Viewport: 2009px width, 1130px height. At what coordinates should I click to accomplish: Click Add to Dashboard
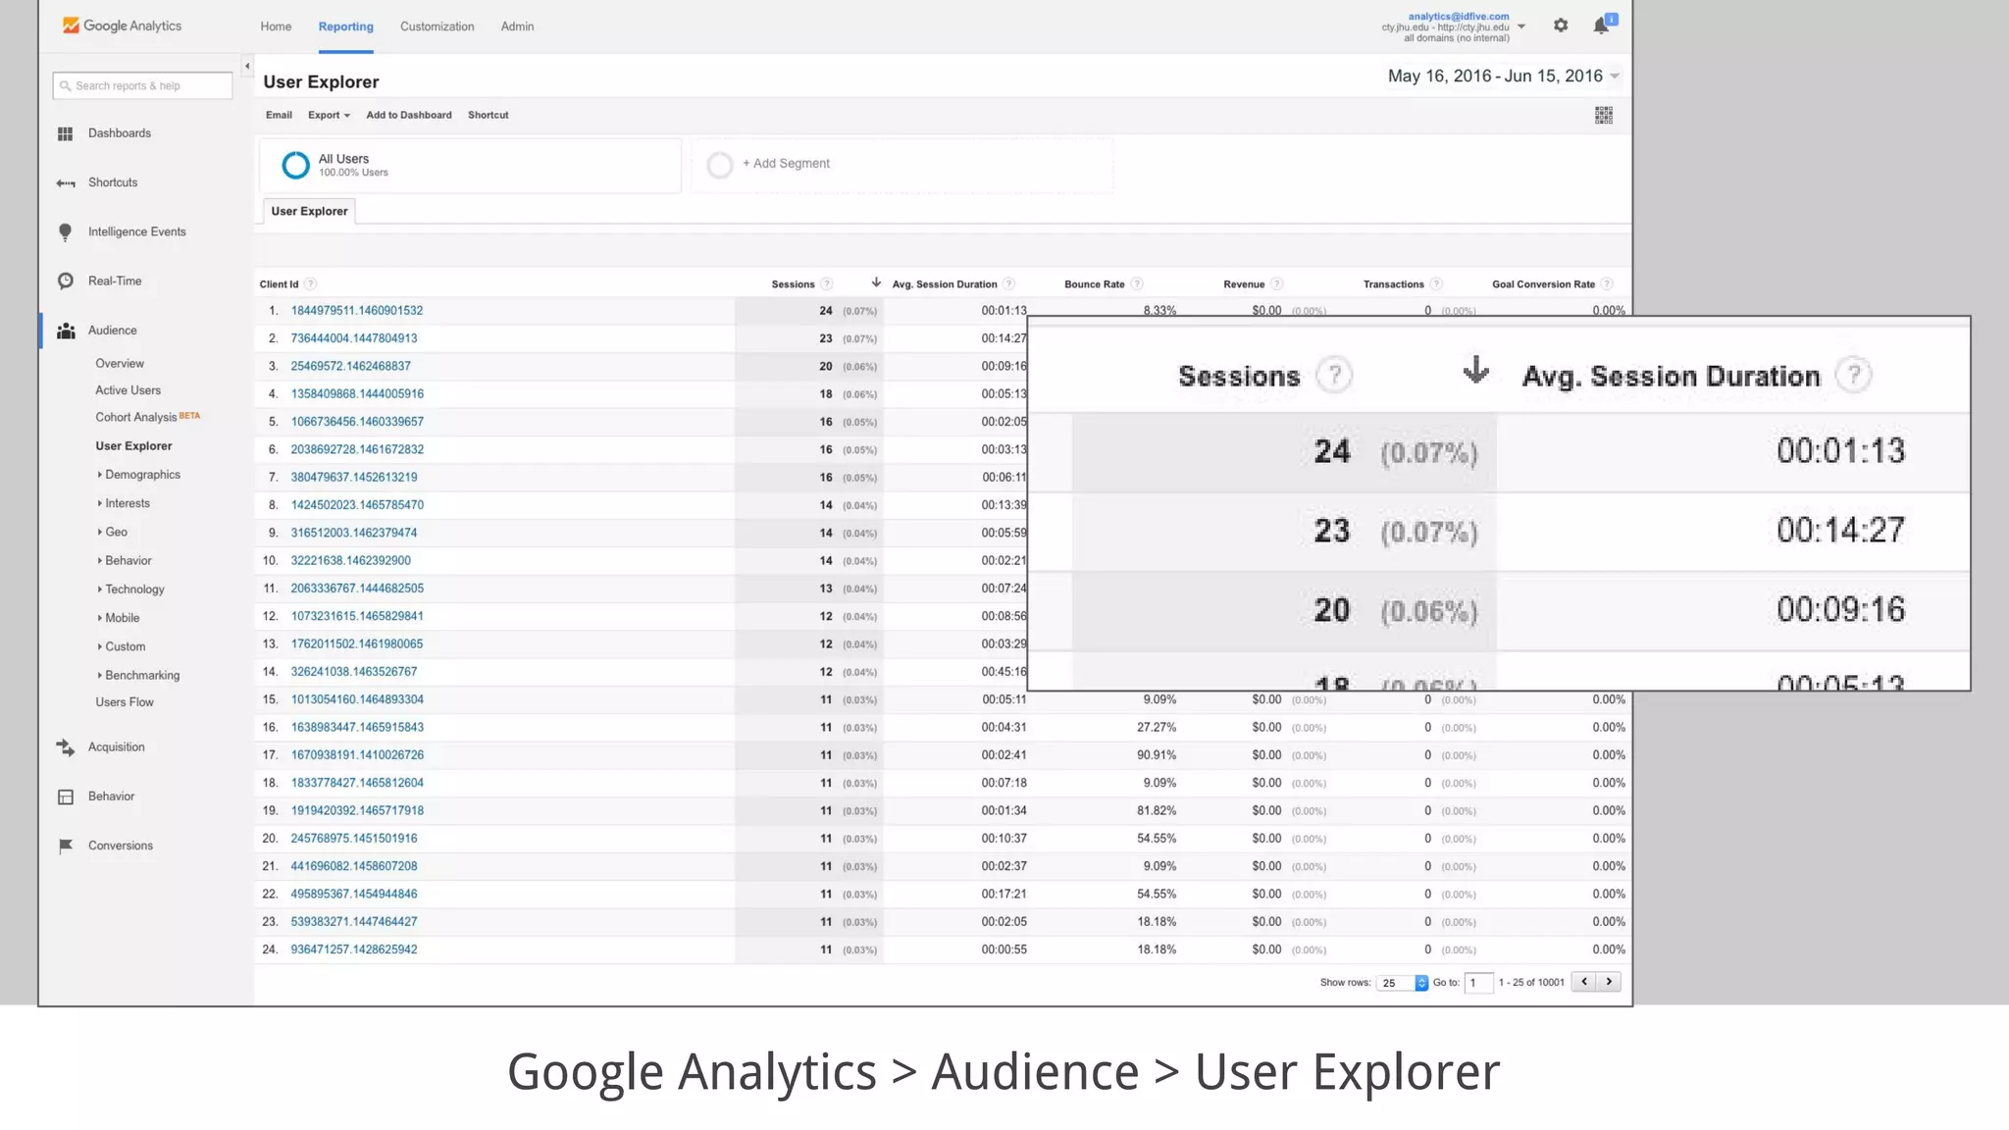pyautogui.click(x=409, y=116)
